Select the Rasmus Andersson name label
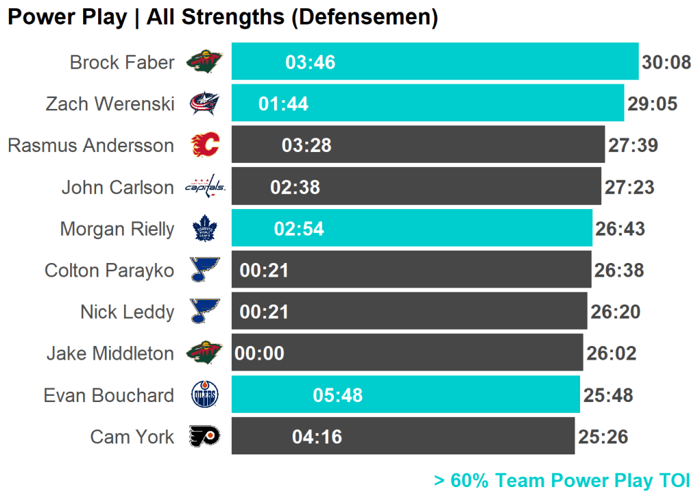 (x=91, y=146)
